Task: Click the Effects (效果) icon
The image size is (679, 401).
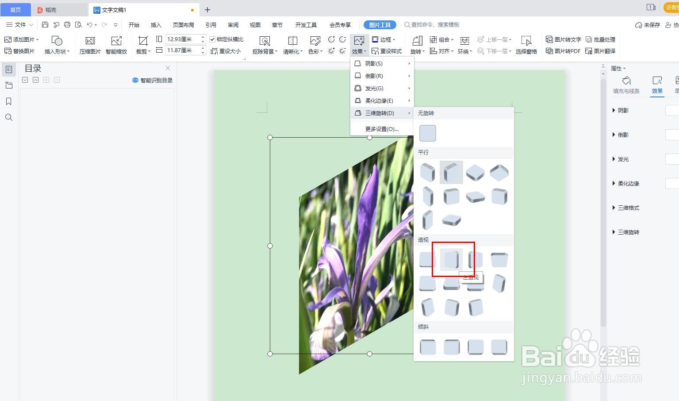Action: [359, 41]
